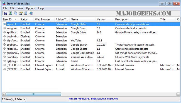Click the bullet icon of the apdfllck row
Image resolution: width=181 pixels, height=103 pixels.
tap(4, 32)
